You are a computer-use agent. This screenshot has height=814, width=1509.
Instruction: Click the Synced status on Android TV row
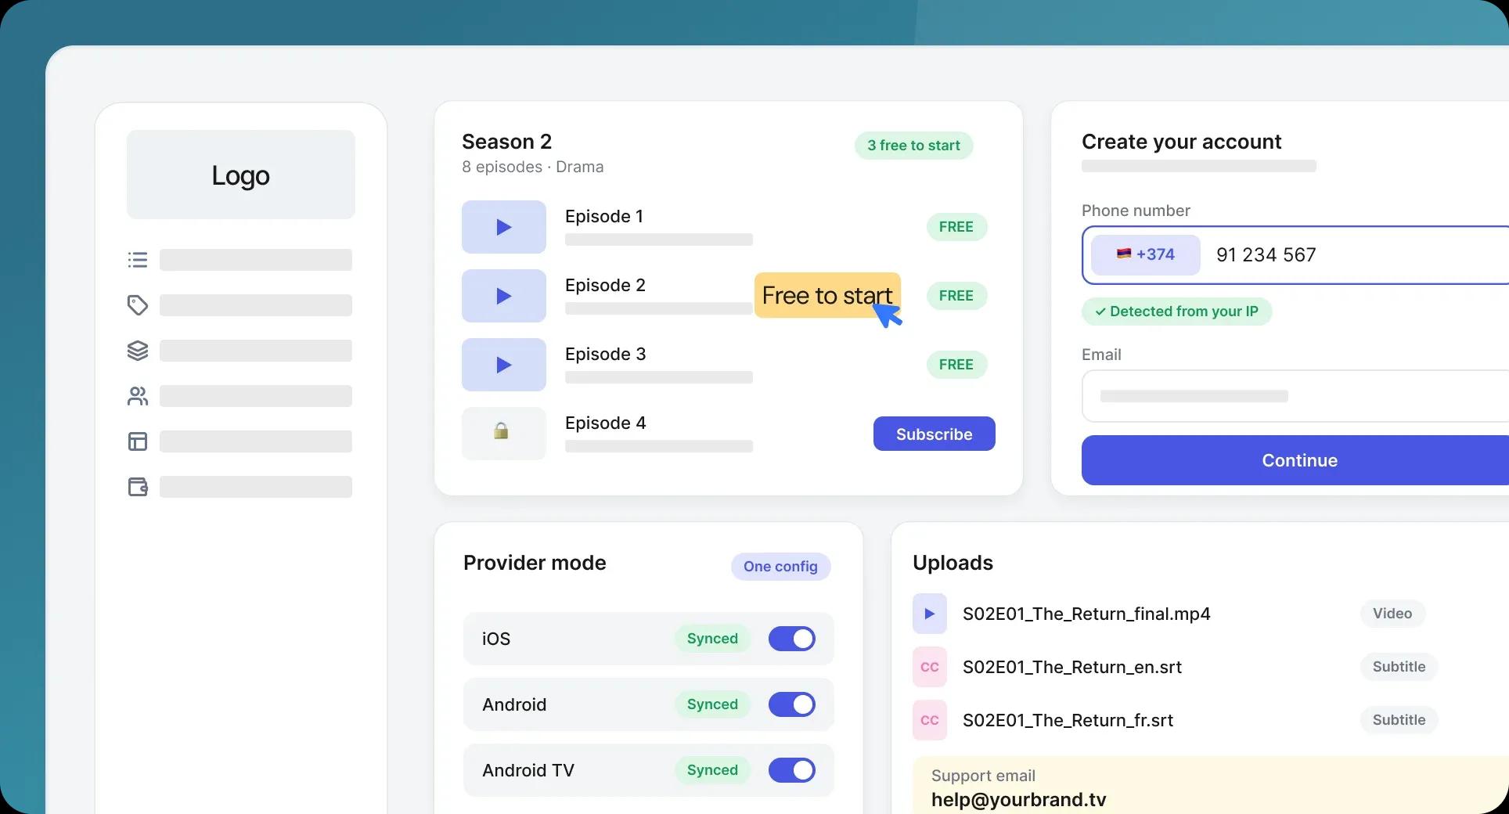pyautogui.click(x=712, y=770)
